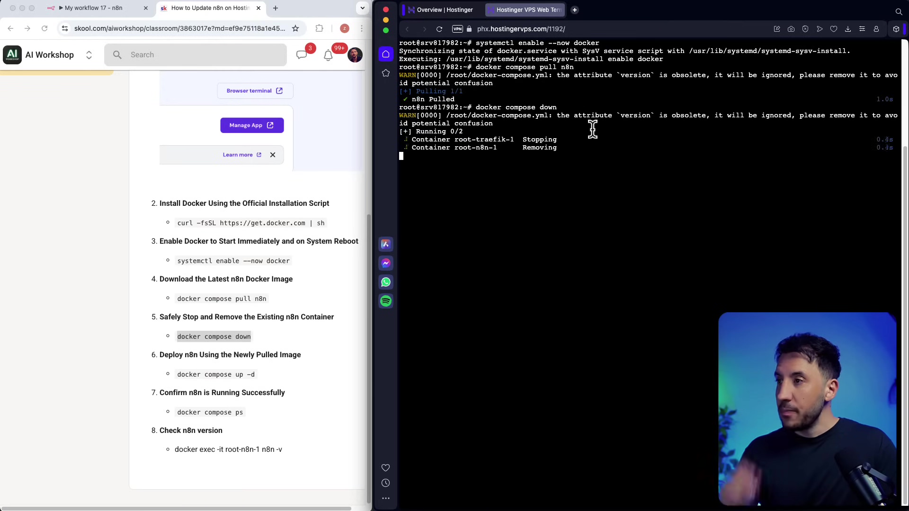The height and width of the screenshot is (511, 909).
Task: Open Opera tab search magnifier
Action: 899,11
